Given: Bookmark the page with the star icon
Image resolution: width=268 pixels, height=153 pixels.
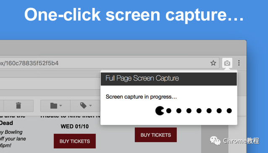Looking at the screenshot, I should point(213,63).
